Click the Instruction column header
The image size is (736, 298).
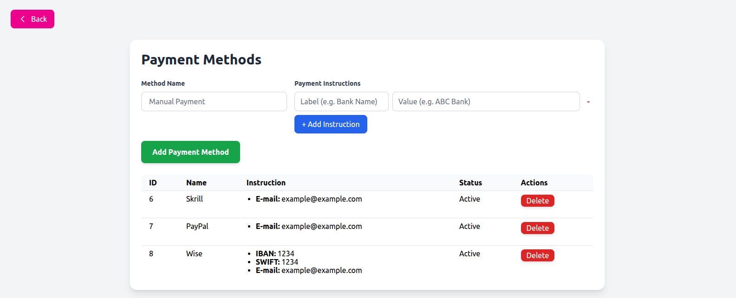(266, 183)
